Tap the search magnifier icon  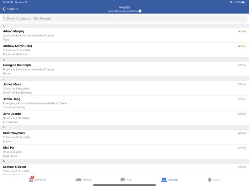coord(4,19)
